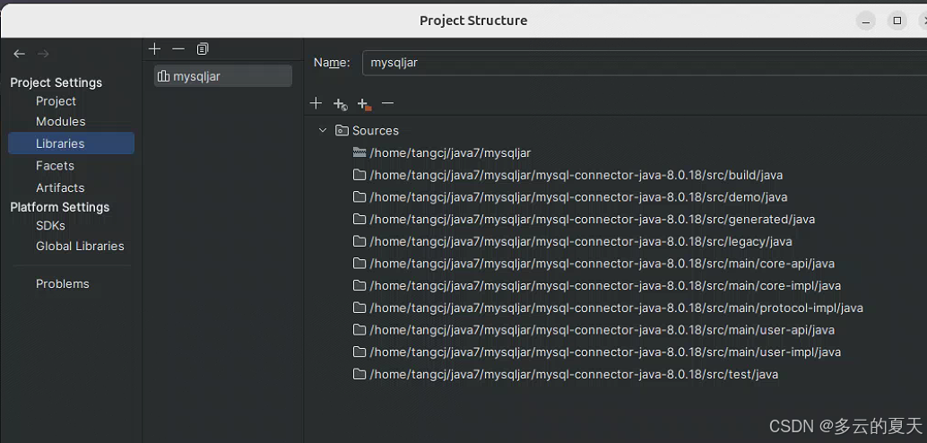Image resolution: width=927 pixels, height=443 pixels.
Task: Open SDKs under Platform Settings
Action: 50,225
